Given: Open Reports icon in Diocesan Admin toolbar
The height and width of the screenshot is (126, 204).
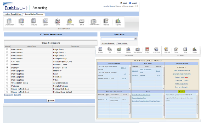Looking at the screenshot, I should pyautogui.click(x=118, y=22).
